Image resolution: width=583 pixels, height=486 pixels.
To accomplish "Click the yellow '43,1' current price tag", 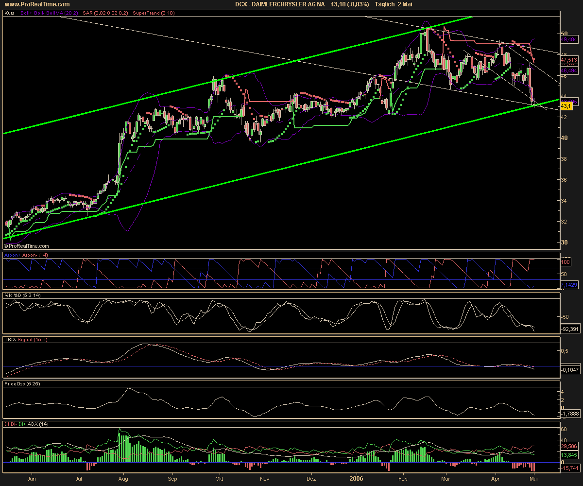I will click(x=566, y=105).
